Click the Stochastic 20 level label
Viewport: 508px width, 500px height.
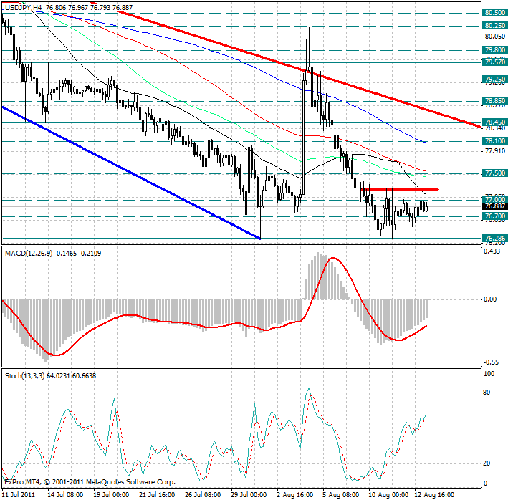pyautogui.click(x=487, y=463)
